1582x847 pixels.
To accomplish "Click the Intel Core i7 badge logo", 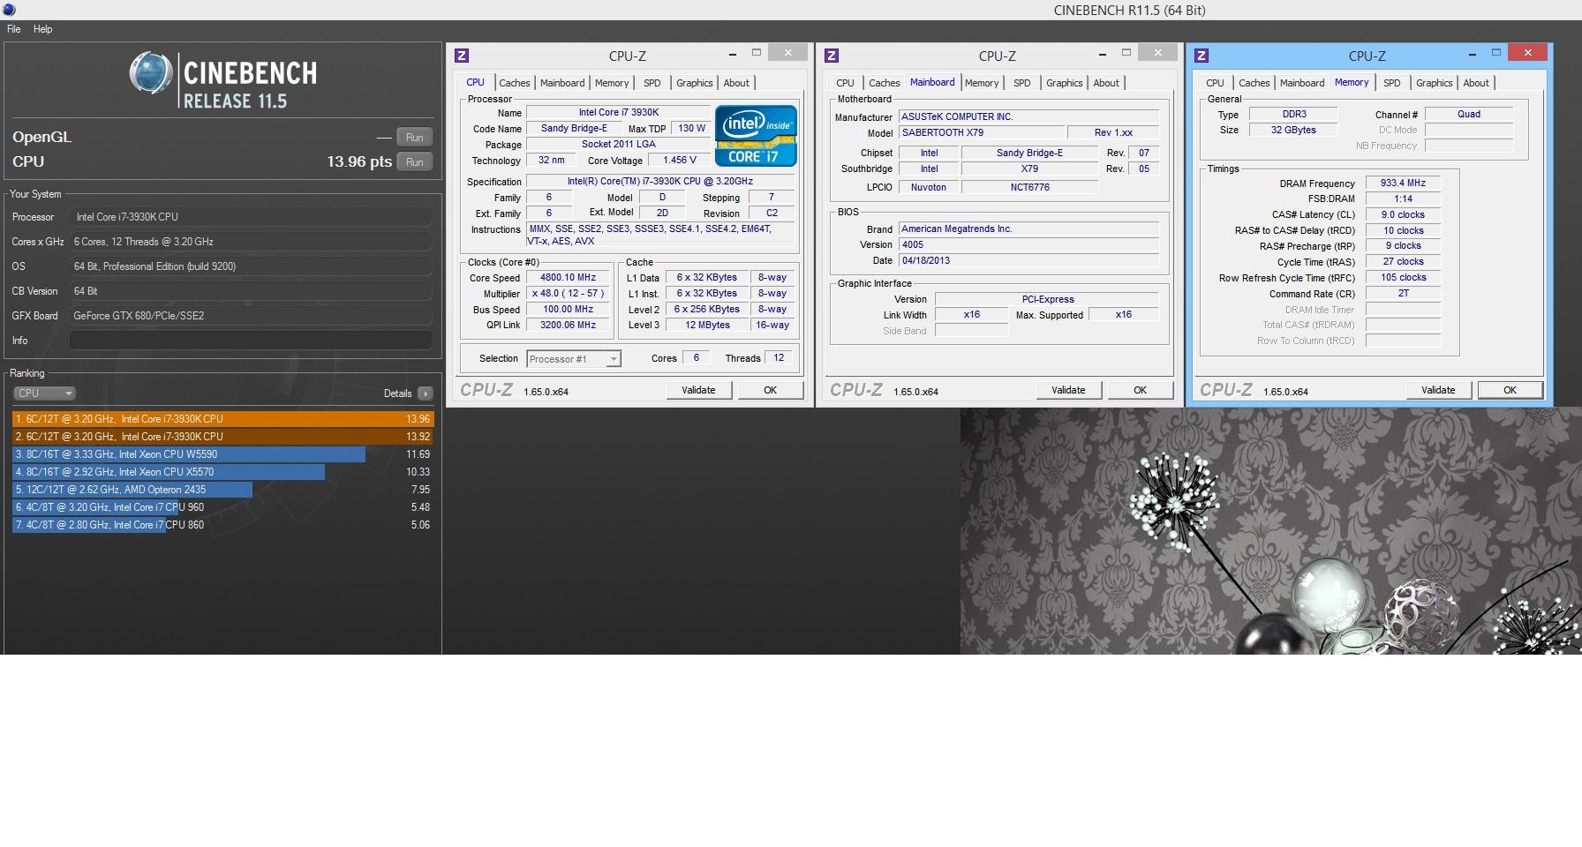I will 756,136.
